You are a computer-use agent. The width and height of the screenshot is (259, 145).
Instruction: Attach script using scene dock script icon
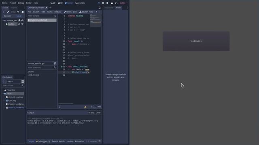[23, 12]
